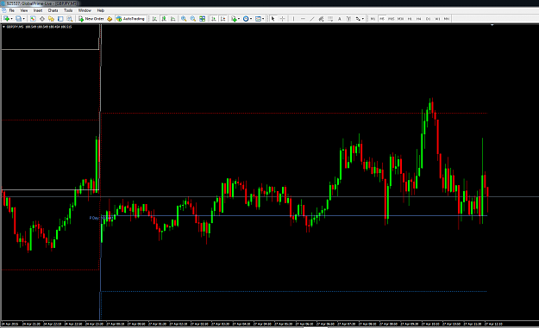Open the Strategy Tester icon
Viewport: 539px width, 328px height.
(70, 19)
